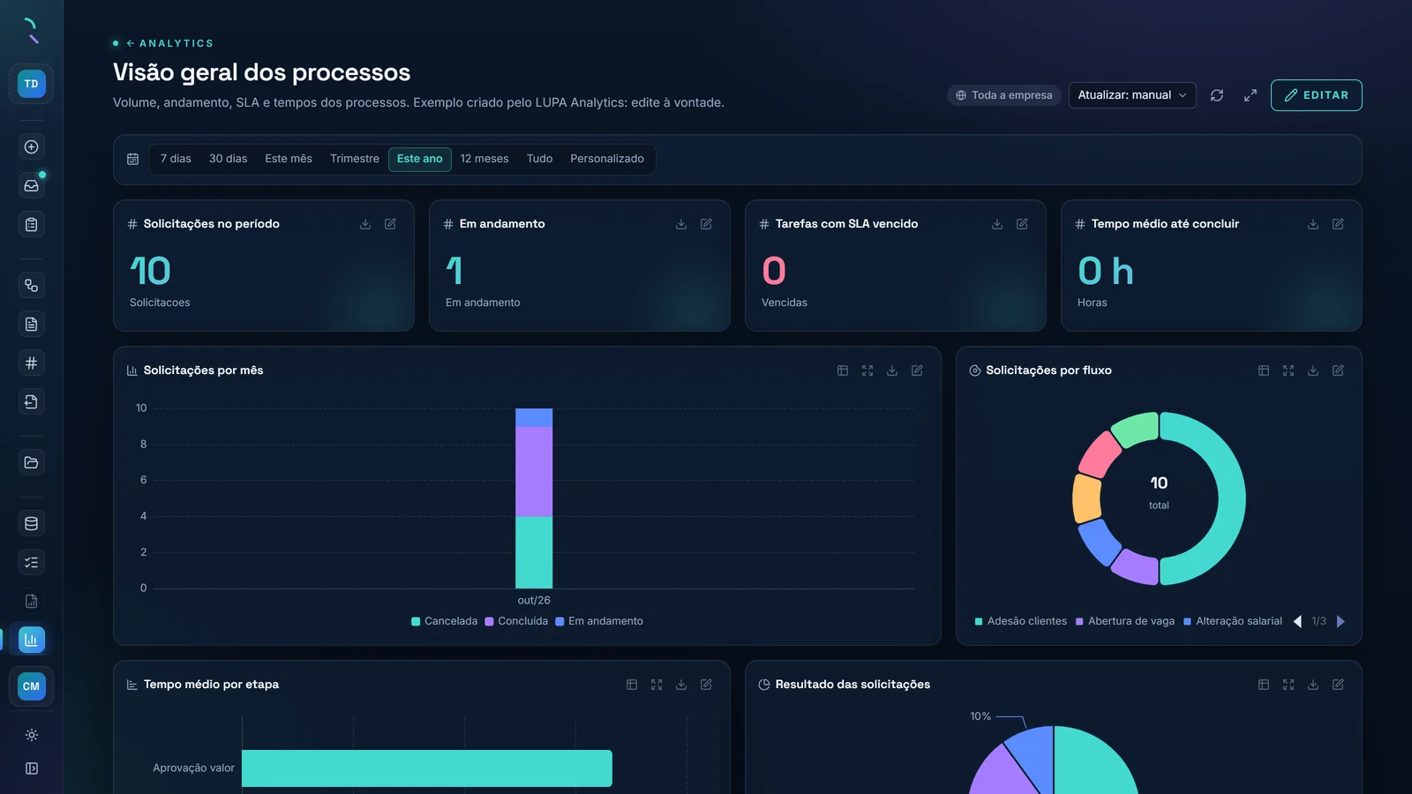Image resolution: width=1412 pixels, height=794 pixels.
Task: Show table view for Solicitações por fluxo
Action: pos(1264,371)
